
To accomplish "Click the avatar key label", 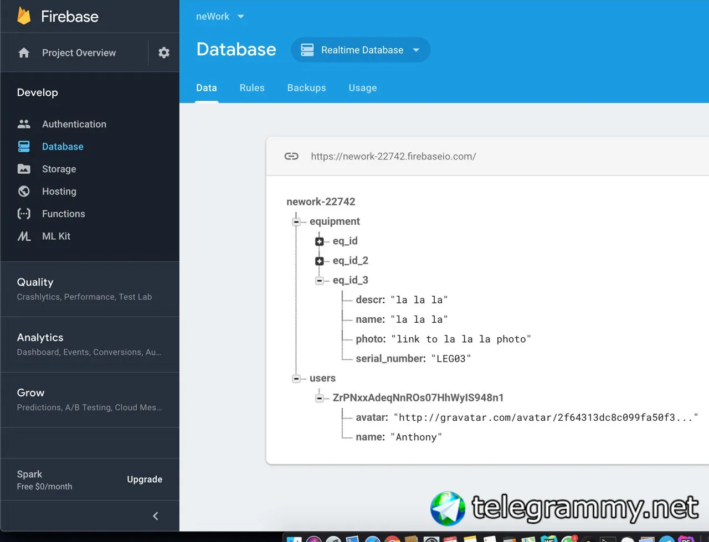I will (372, 417).
